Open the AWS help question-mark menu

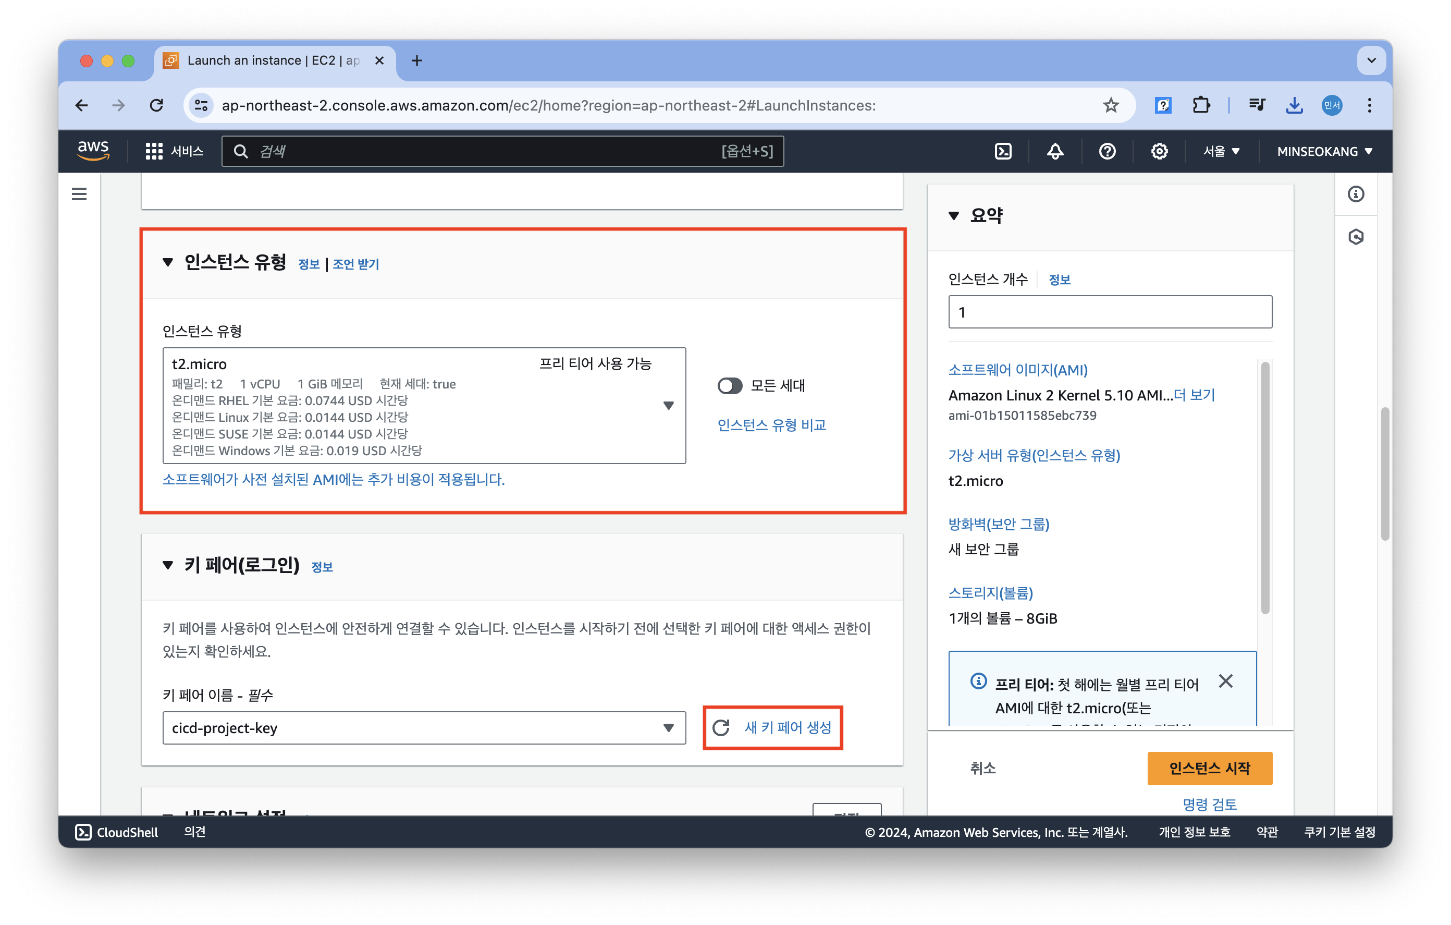1107,151
